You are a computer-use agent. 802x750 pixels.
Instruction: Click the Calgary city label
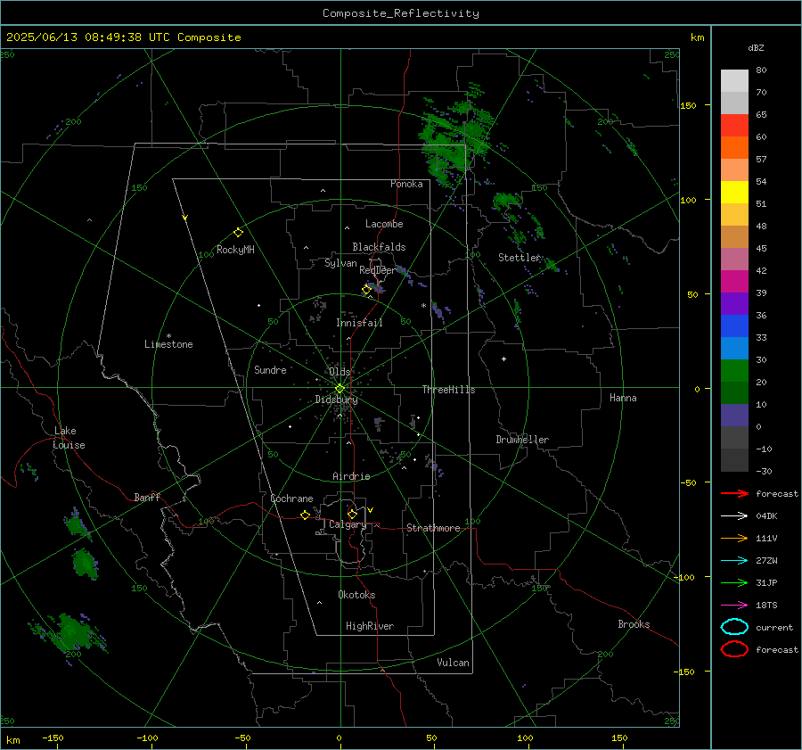point(348,524)
